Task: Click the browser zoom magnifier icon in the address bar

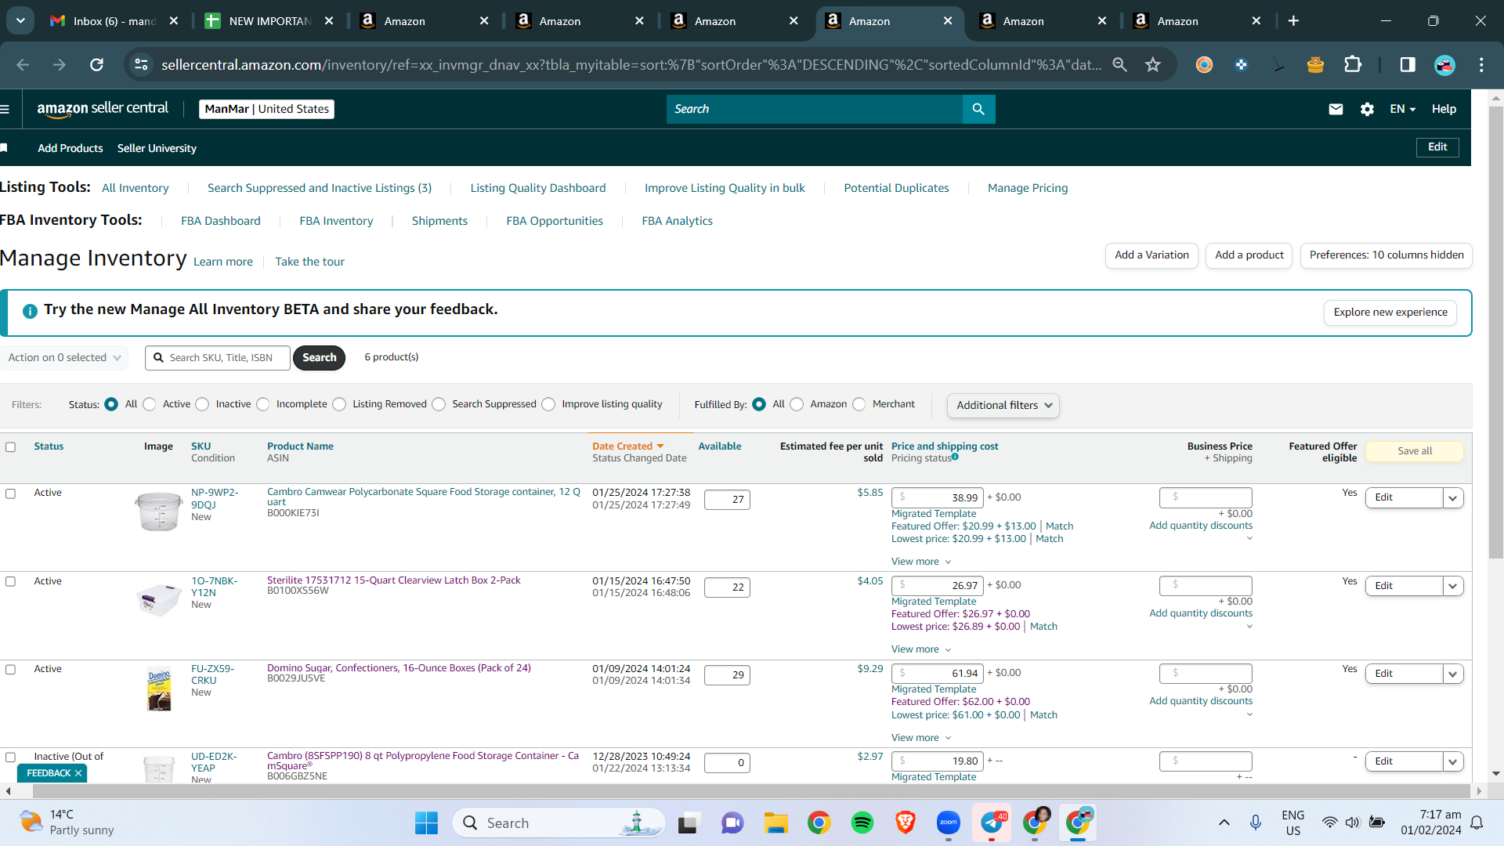Action: tap(1120, 65)
